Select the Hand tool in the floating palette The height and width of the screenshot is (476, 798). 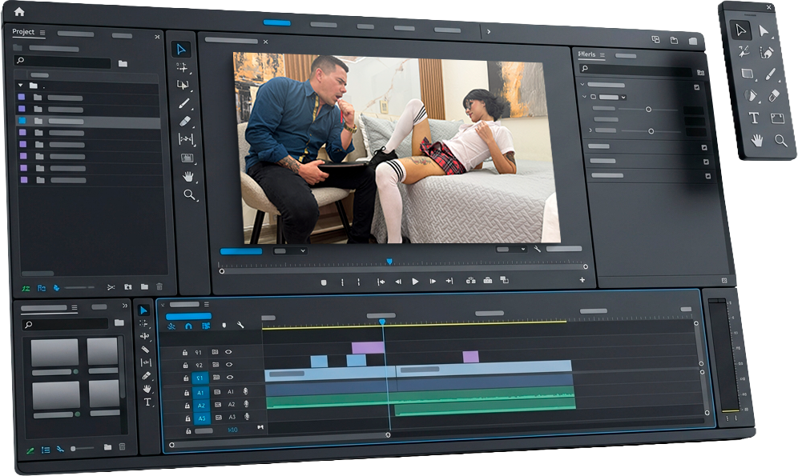[x=755, y=140]
